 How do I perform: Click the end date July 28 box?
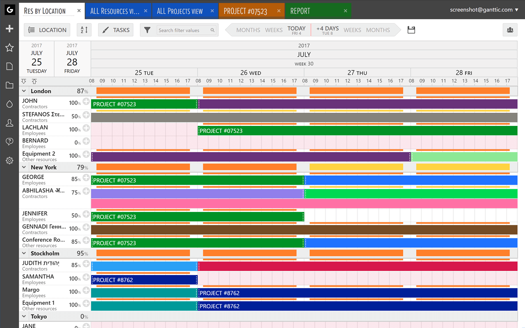72,59
